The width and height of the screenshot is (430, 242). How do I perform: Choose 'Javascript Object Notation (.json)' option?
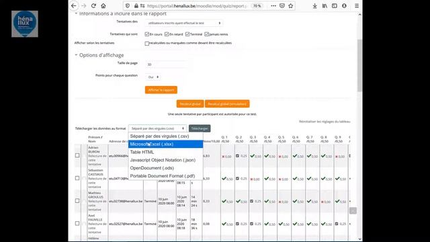click(166, 160)
